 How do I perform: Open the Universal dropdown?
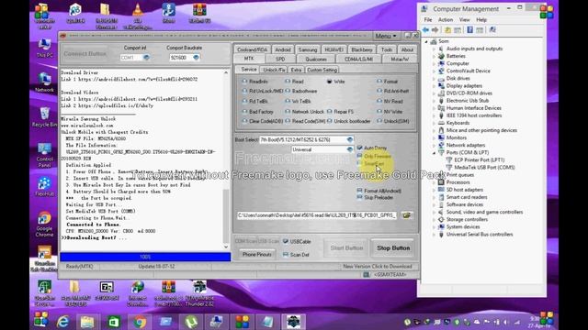(x=350, y=149)
